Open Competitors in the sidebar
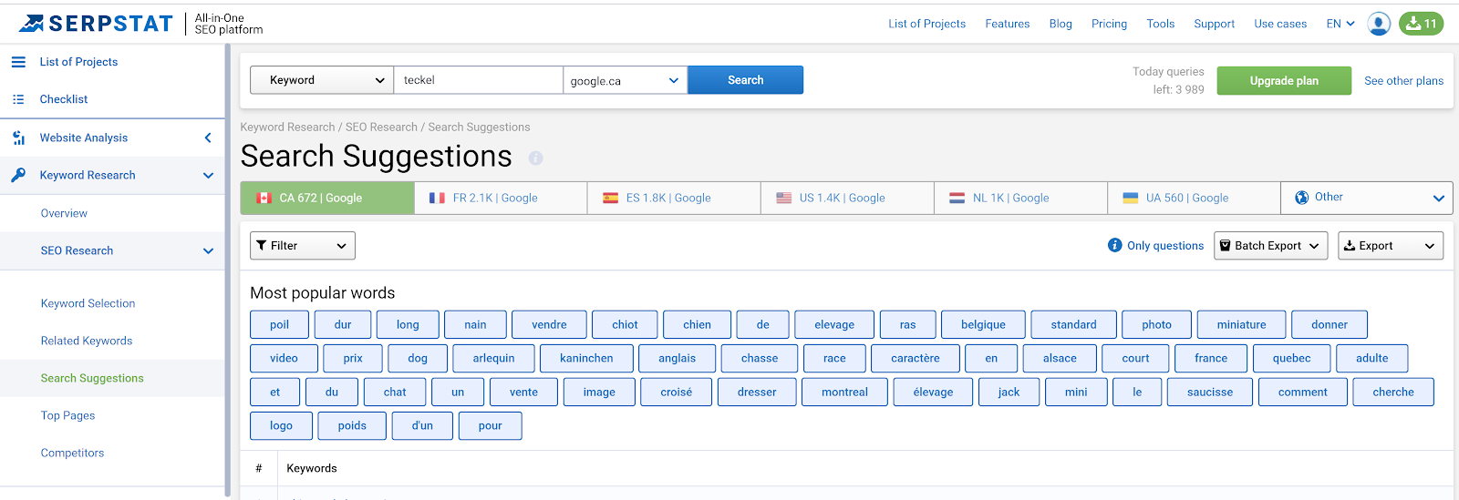 (72, 453)
